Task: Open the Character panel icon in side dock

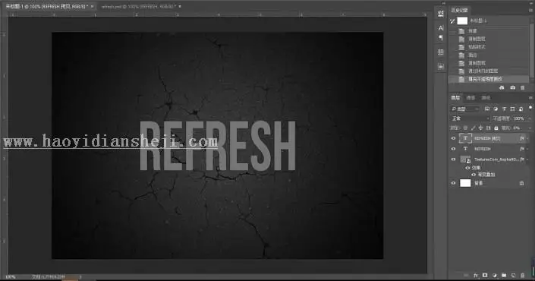Action: pyautogui.click(x=441, y=28)
